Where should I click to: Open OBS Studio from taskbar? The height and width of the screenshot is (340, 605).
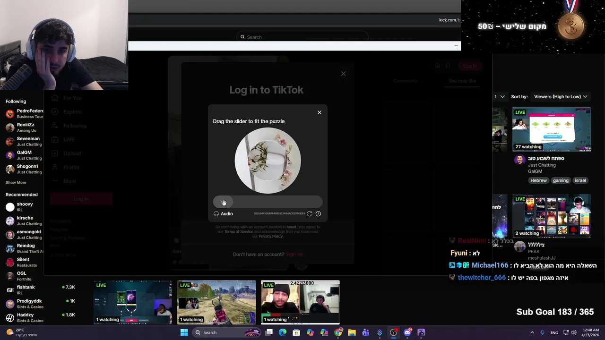point(393,332)
